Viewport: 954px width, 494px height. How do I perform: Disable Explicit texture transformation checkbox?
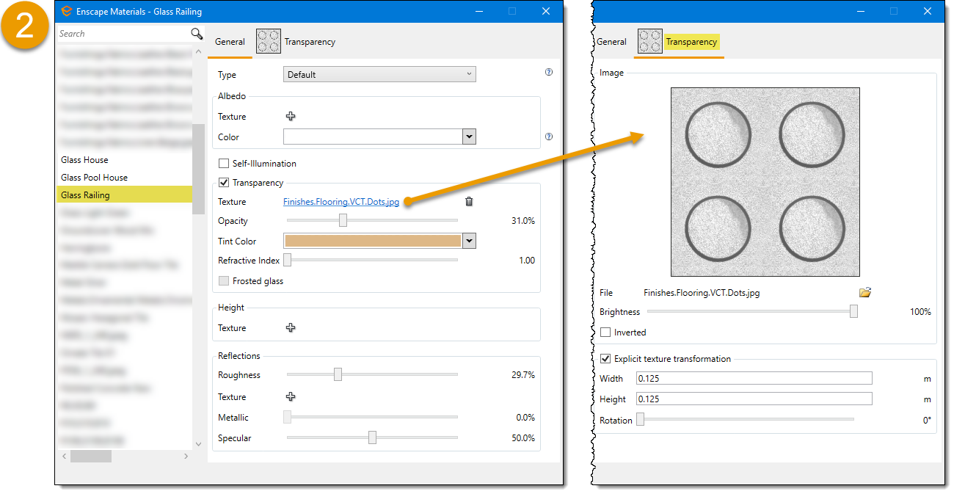pos(605,359)
